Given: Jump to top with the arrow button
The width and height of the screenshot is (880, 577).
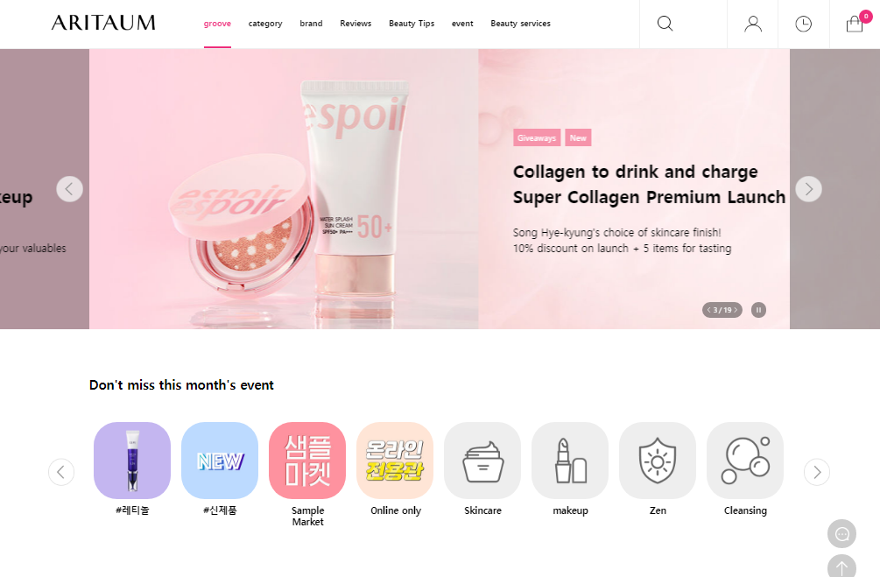Looking at the screenshot, I should click(x=841, y=566).
